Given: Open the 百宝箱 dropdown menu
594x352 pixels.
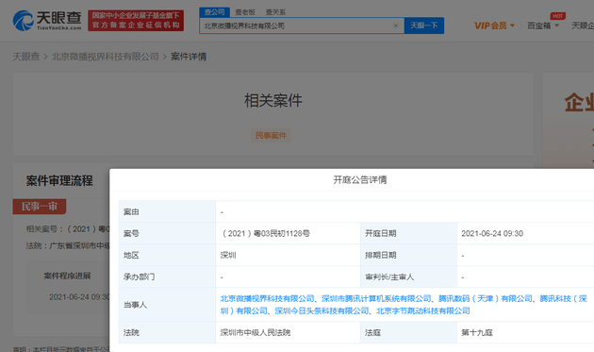Looking at the screenshot, I should click(543, 25).
